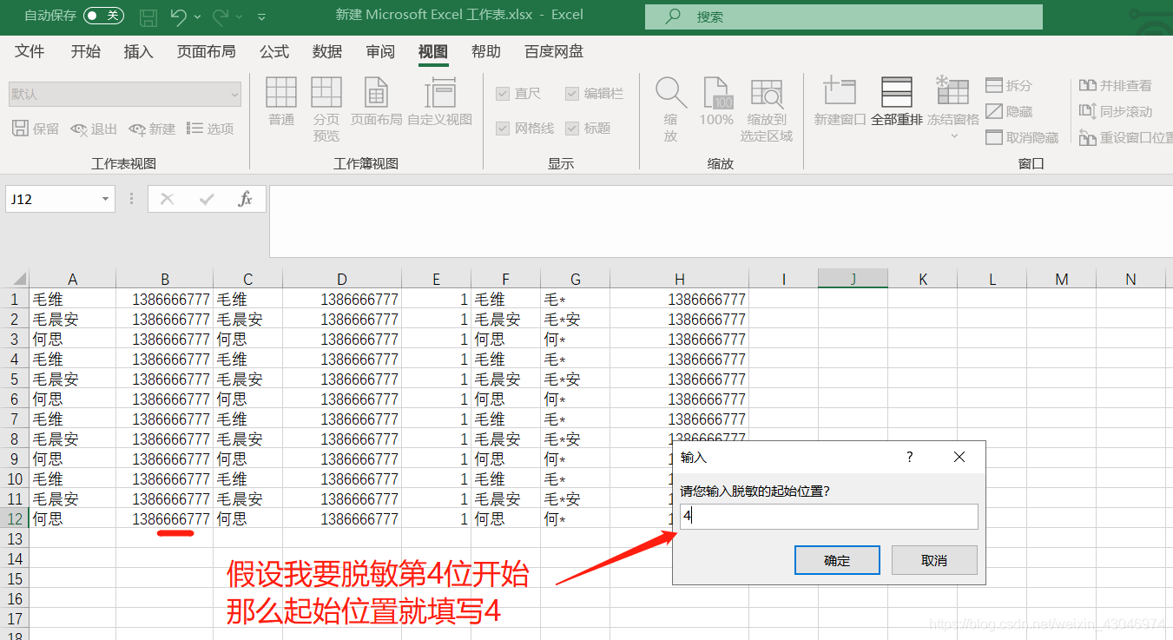Click the formula bar cancel X icon
The height and width of the screenshot is (640, 1173).
tap(167, 199)
